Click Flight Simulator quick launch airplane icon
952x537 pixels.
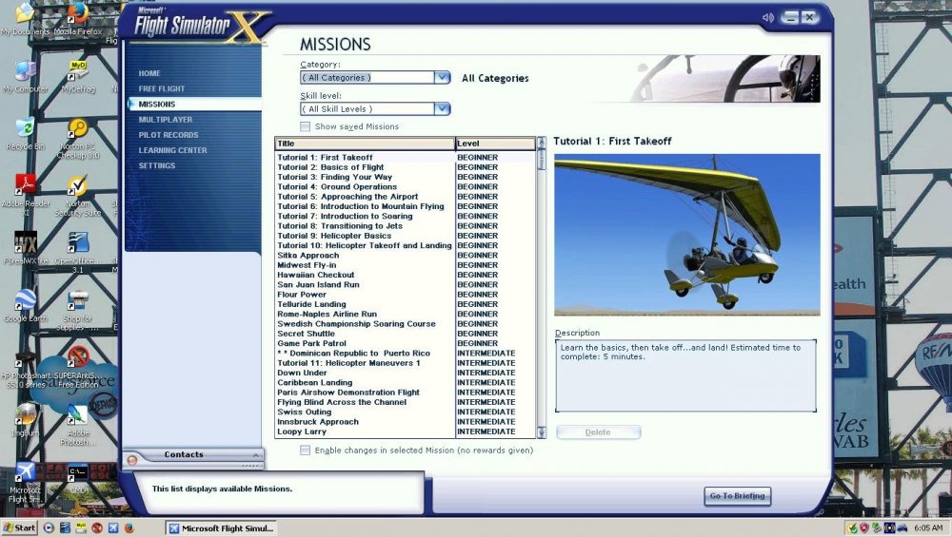[x=113, y=527]
